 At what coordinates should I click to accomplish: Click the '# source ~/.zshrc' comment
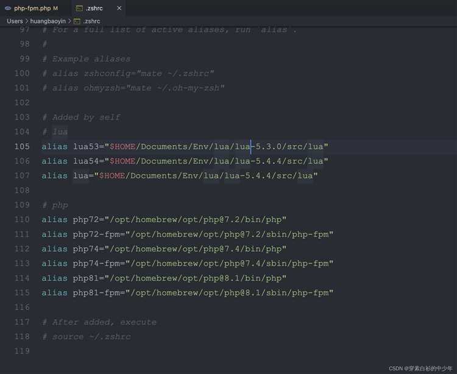pos(87,337)
